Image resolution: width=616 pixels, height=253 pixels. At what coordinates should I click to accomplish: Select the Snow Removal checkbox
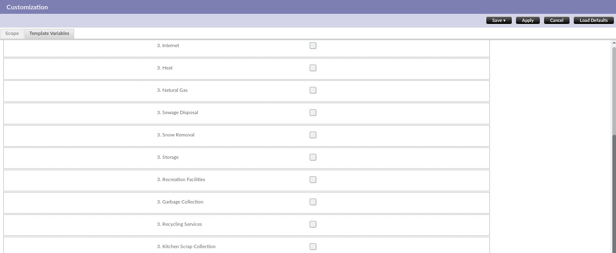pos(313,135)
